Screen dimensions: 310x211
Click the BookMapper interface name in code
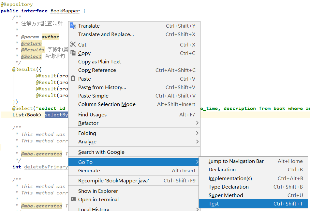coord(65,11)
